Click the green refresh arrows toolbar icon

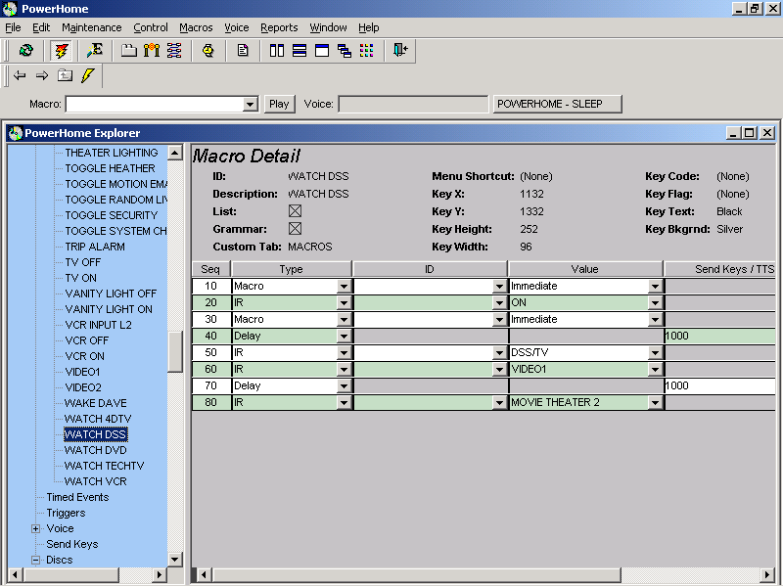coord(26,51)
